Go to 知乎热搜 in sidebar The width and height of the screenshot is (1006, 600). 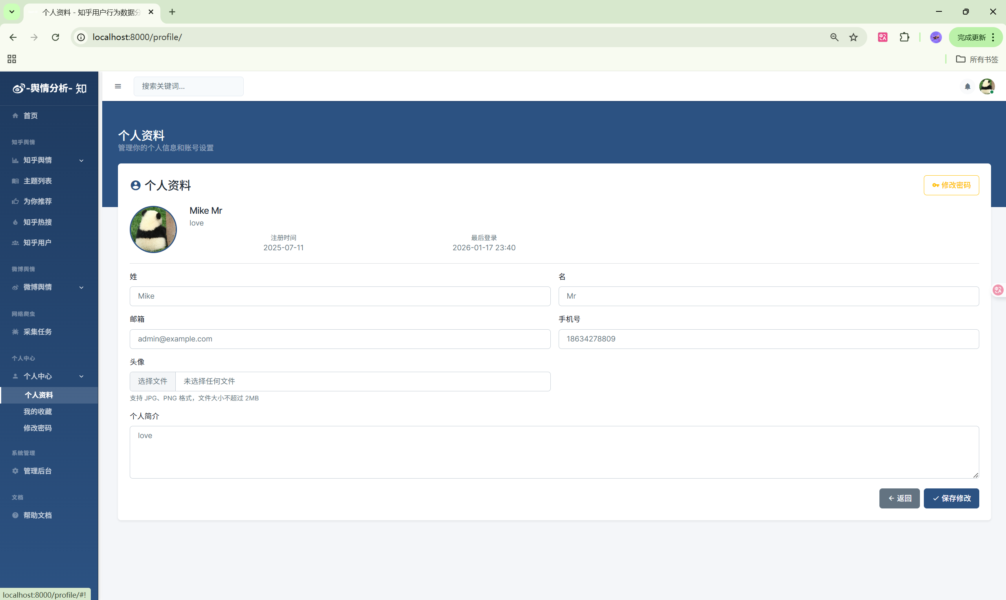(38, 222)
